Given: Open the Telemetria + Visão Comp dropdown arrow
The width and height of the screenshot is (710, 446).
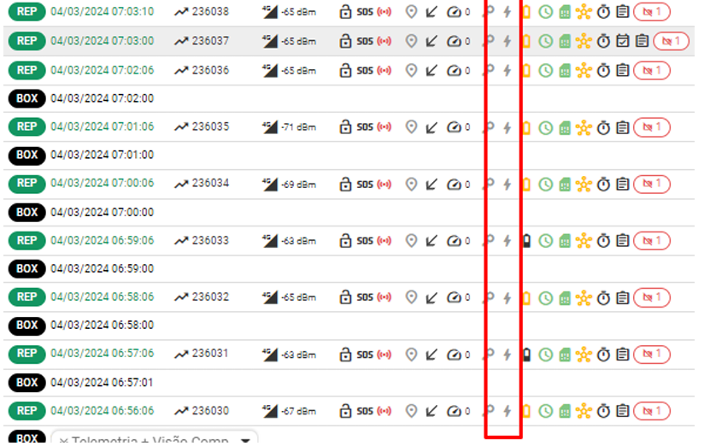Looking at the screenshot, I should click(247, 440).
